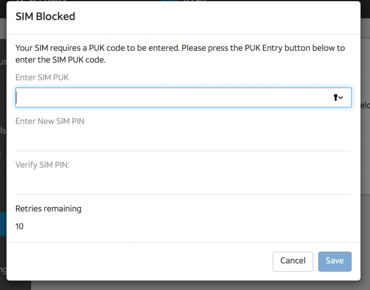Click the retries count value 10
Image resolution: width=370 pixels, height=290 pixels.
click(x=19, y=226)
